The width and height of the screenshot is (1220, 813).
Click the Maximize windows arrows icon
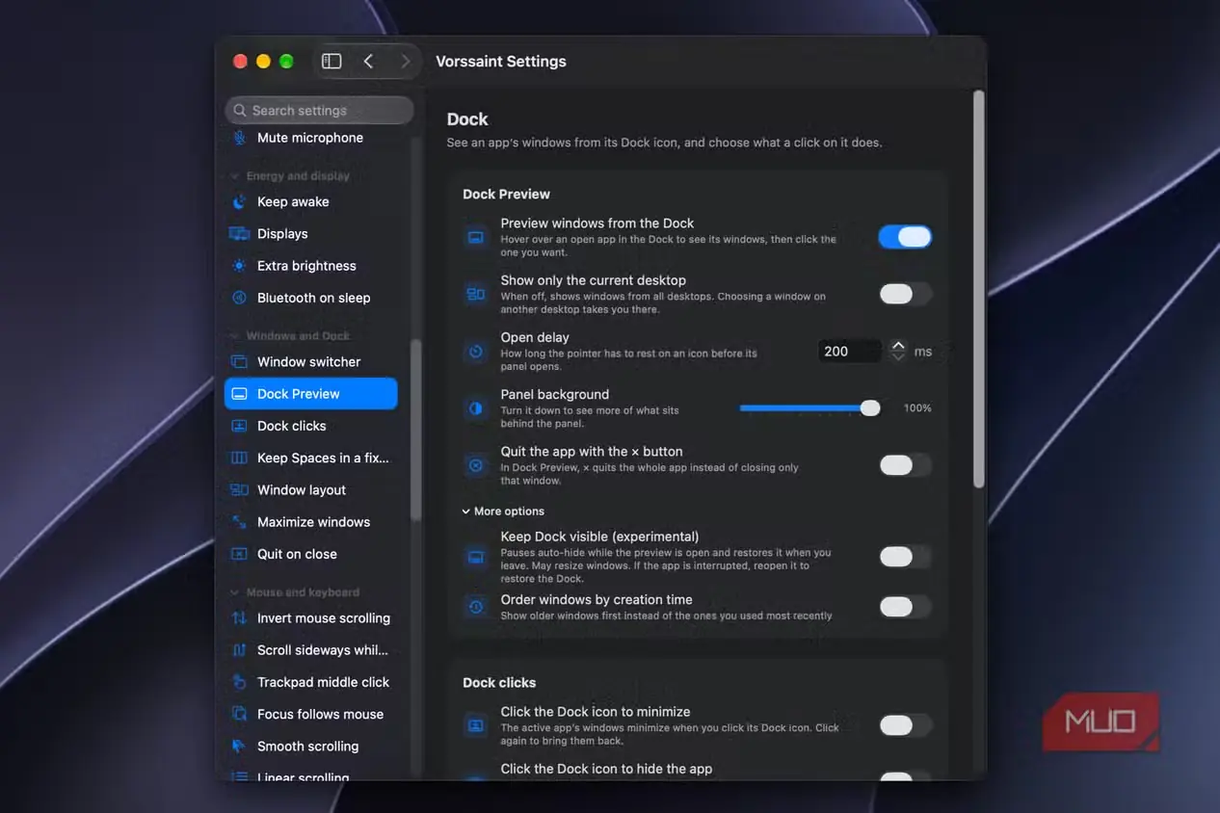pos(239,522)
